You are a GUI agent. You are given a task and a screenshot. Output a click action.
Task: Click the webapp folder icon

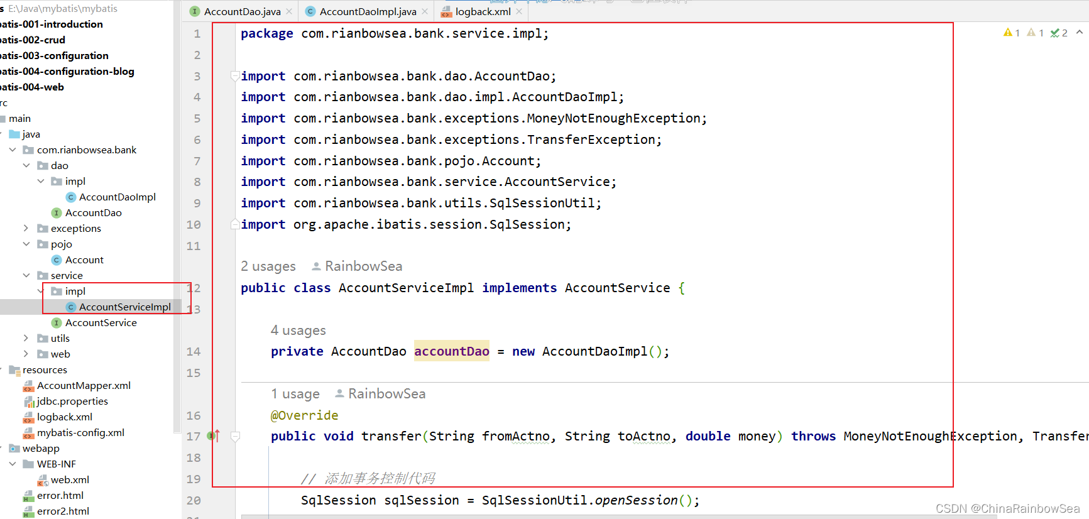point(14,449)
